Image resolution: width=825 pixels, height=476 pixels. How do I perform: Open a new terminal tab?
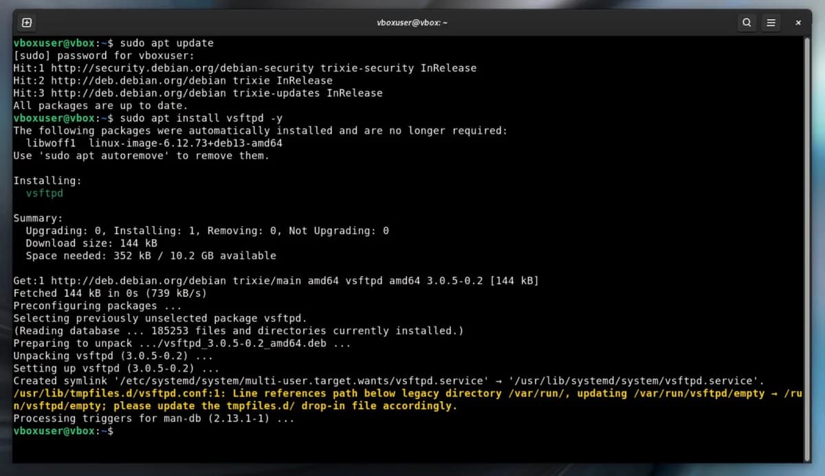(x=26, y=23)
